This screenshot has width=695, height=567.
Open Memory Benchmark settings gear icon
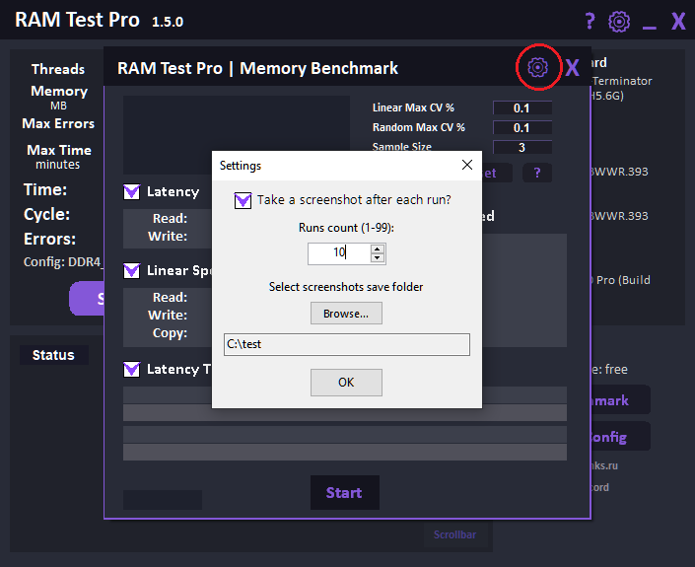click(537, 67)
